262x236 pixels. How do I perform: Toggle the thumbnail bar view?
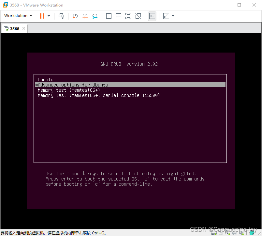click(119, 16)
